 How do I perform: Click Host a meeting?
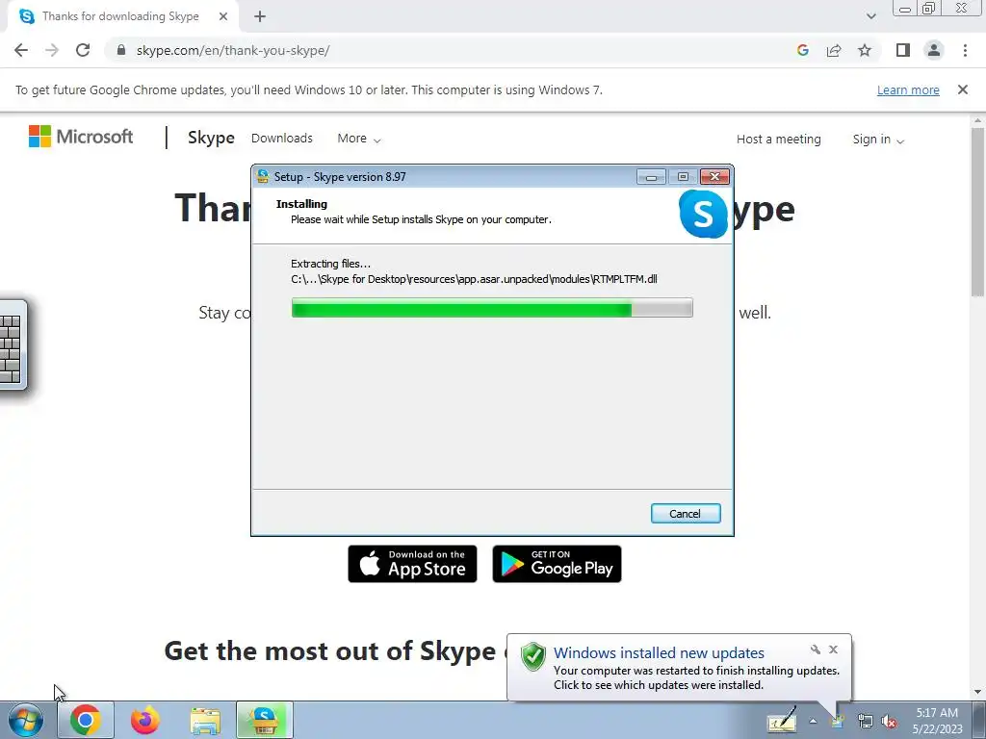coord(778,139)
